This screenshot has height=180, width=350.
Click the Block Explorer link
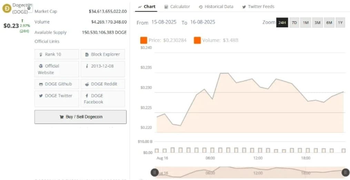click(x=103, y=54)
